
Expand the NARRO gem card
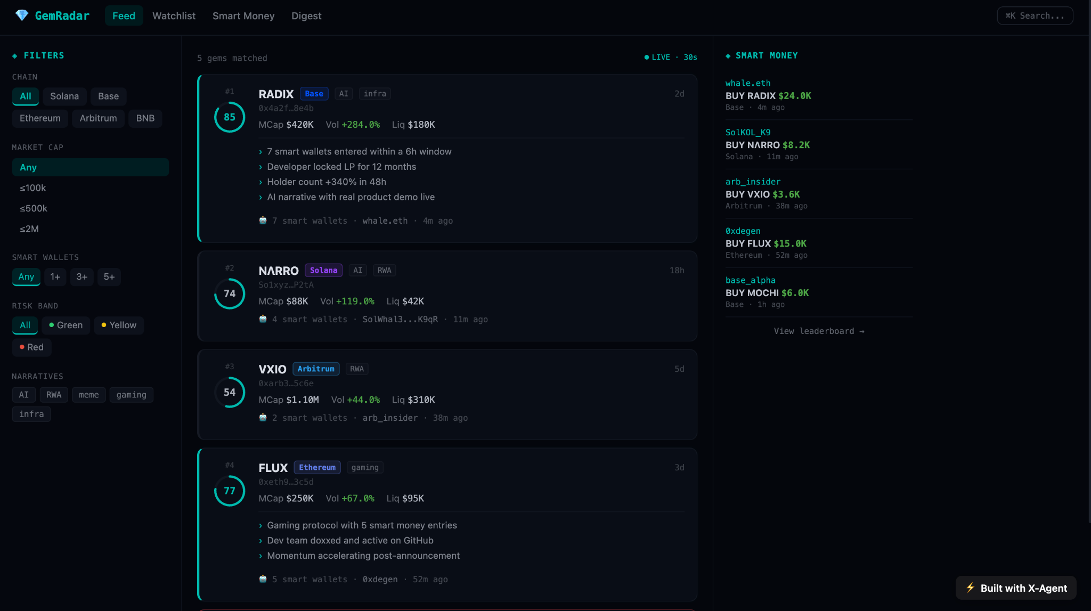tap(447, 296)
